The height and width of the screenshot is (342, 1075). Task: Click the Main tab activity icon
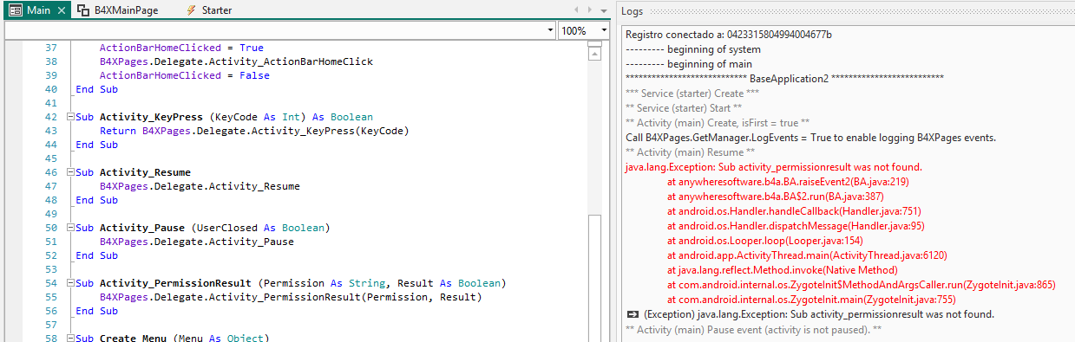tap(16, 10)
